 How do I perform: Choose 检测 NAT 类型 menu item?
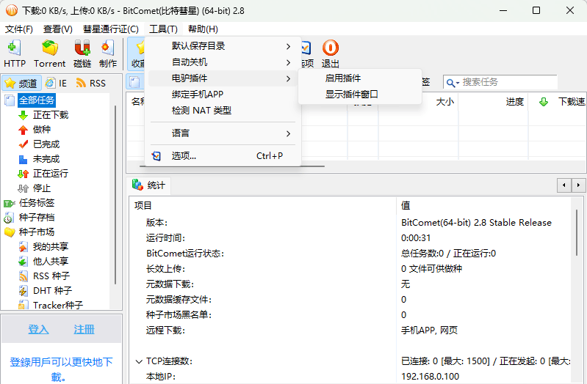tap(223, 111)
